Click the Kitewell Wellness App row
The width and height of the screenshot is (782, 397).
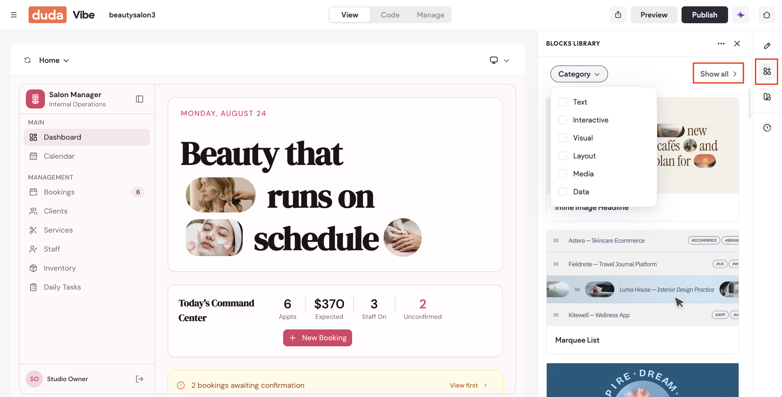click(642, 315)
